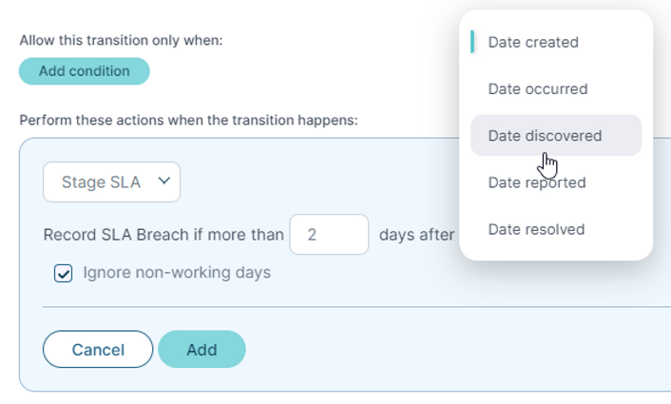Click the checkmark icon inside the checkbox

pos(64,273)
